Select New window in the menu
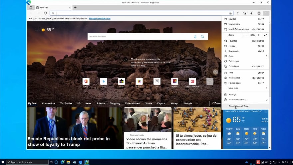This screenshot has height=165, width=293. pyautogui.click(x=245, y=24)
